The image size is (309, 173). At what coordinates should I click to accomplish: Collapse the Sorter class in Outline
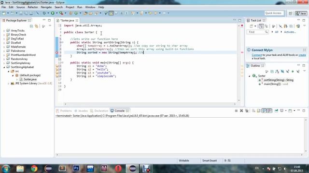pos(250,76)
